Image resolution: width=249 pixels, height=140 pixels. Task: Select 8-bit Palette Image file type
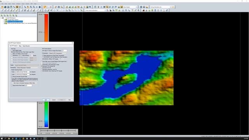pyautogui.click(x=12, y=51)
